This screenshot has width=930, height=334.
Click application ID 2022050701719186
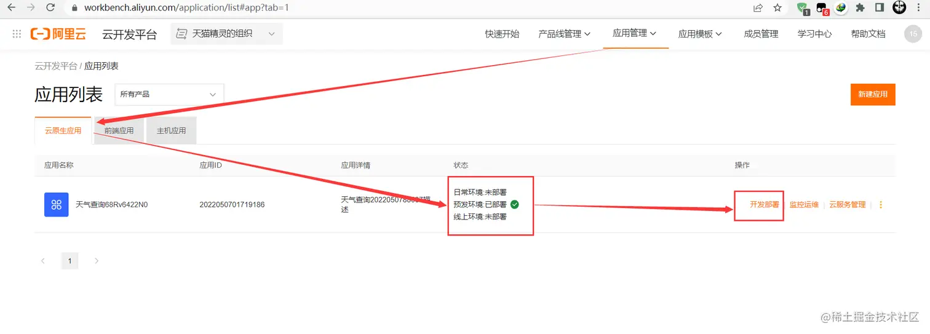(232, 204)
